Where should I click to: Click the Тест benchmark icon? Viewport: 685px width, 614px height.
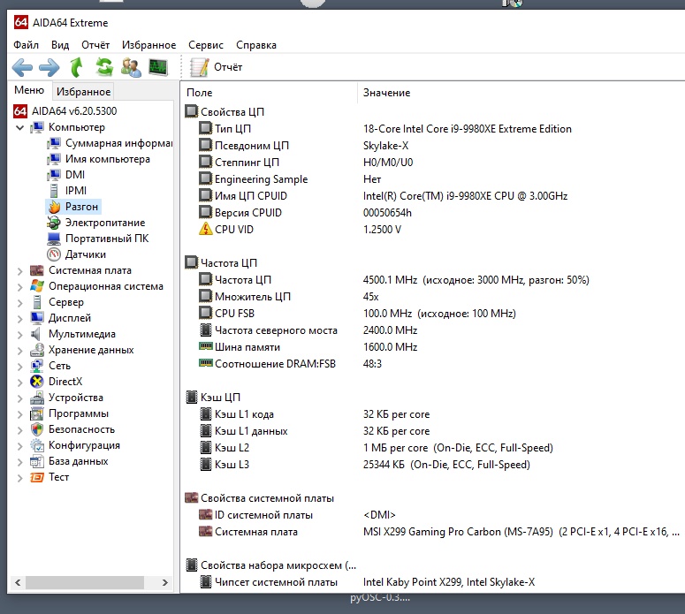pyautogui.click(x=37, y=477)
